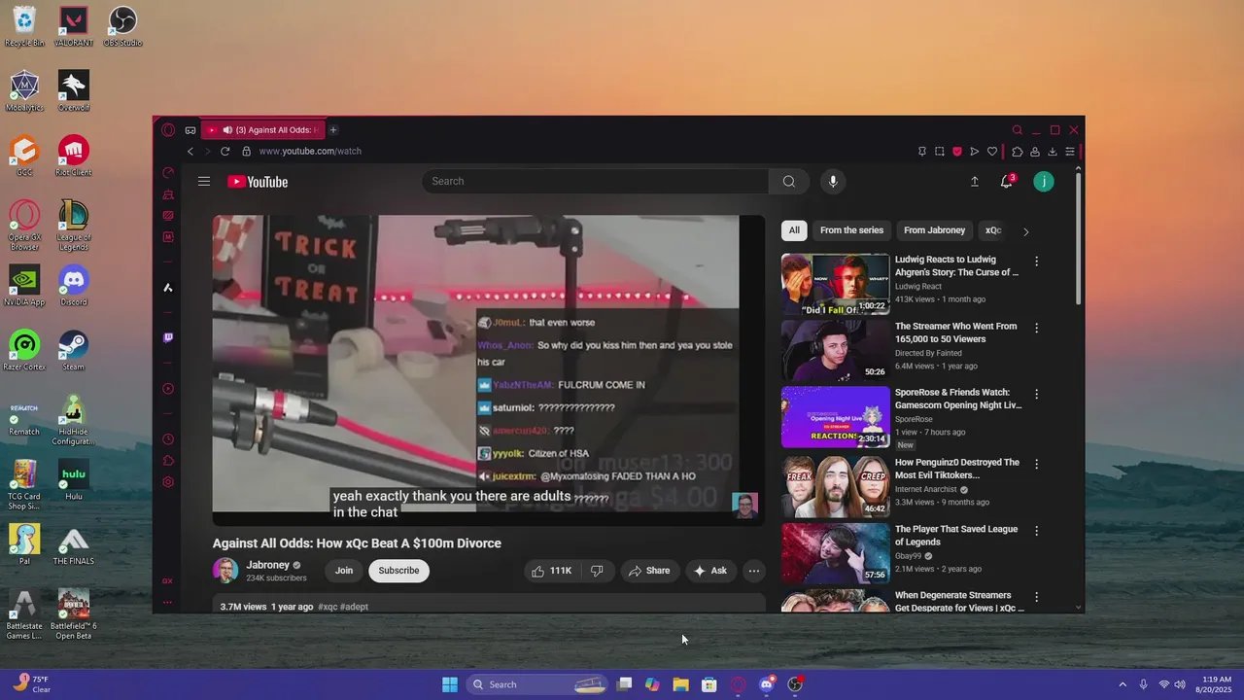Open the downloads icon in the toolbar
Image resolution: width=1244 pixels, height=700 pixels.
coord(1052,152)
